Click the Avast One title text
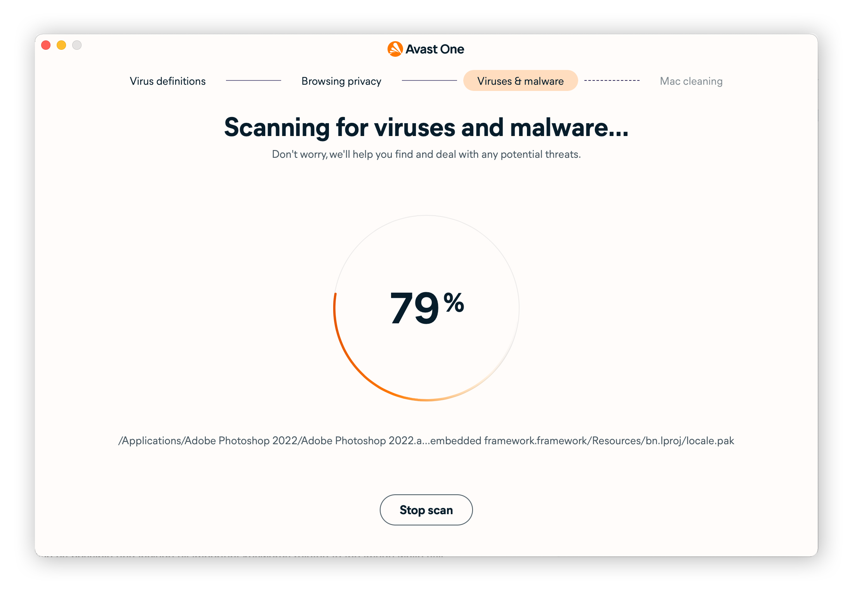The image size is (857, 595). pyautogui.click(x=435, y=49)
